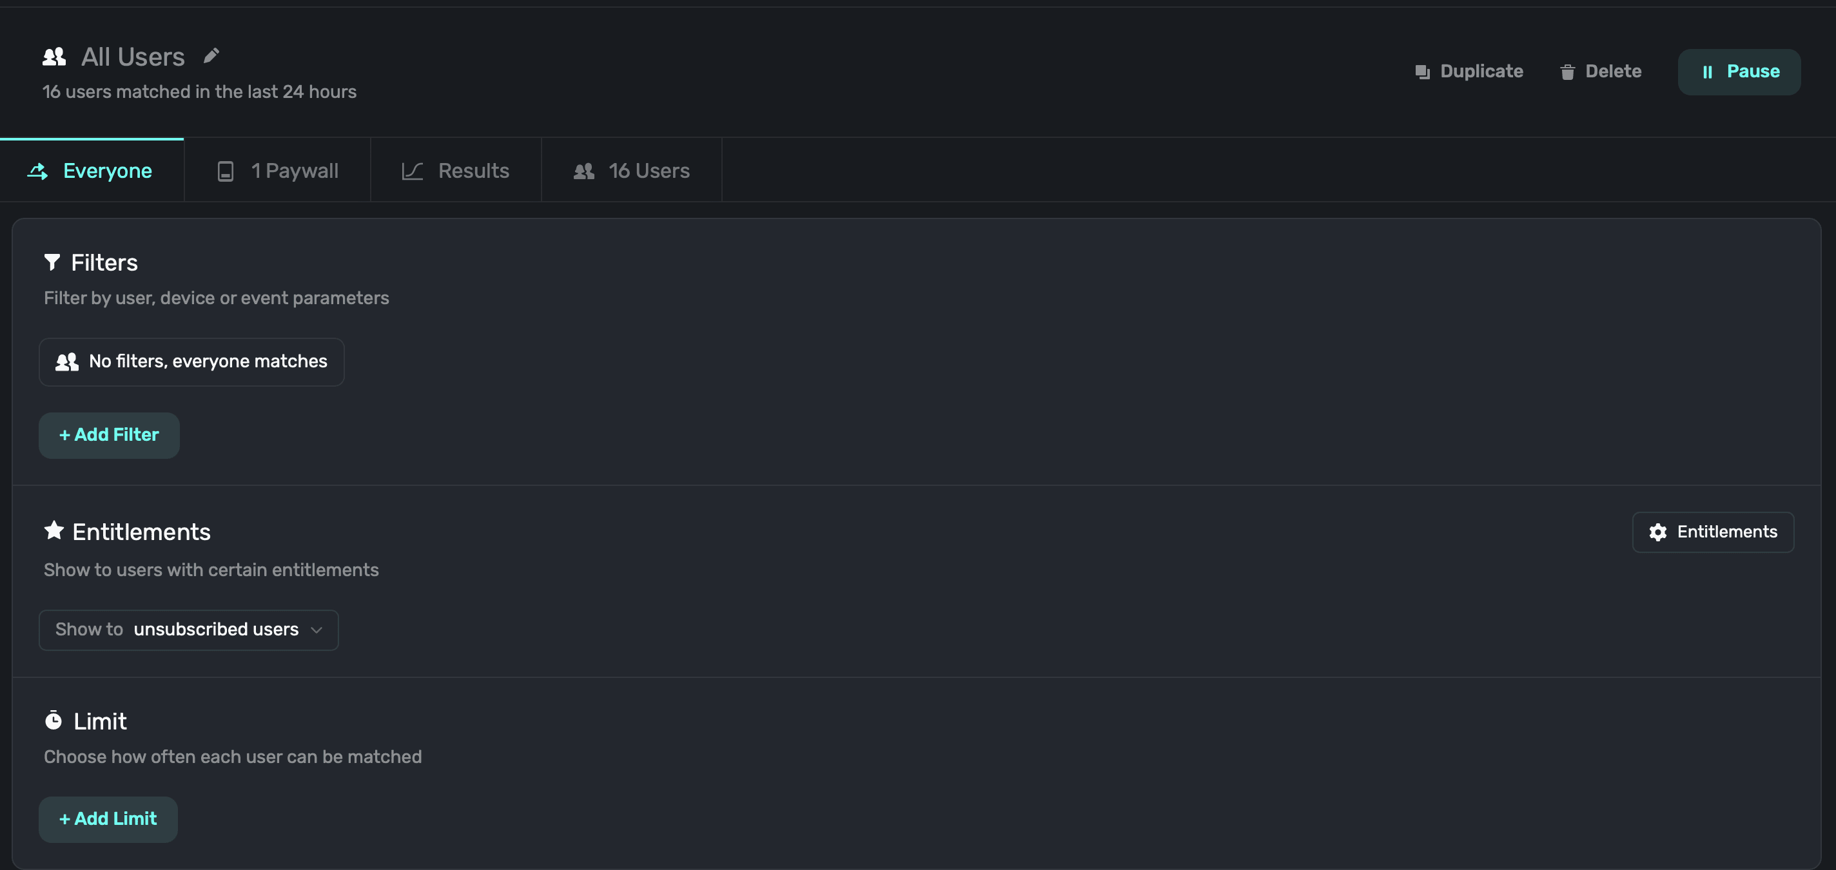This screenshot has width=1836, height=870.
Task: Click the clock icon beside the Limit heading
Action: click(54, 720)
